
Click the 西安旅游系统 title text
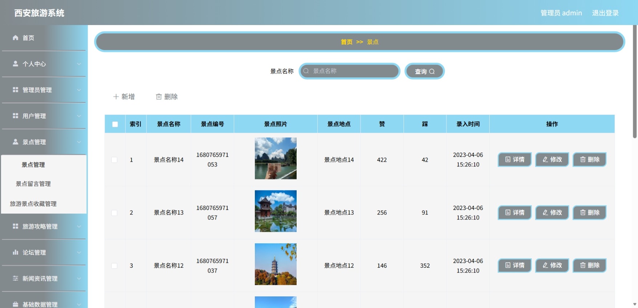click(x=39, y=13)
